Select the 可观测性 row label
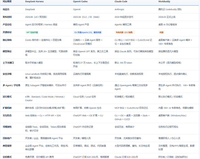This screenshot has width=200, height=159. click(x=7, y=127)
